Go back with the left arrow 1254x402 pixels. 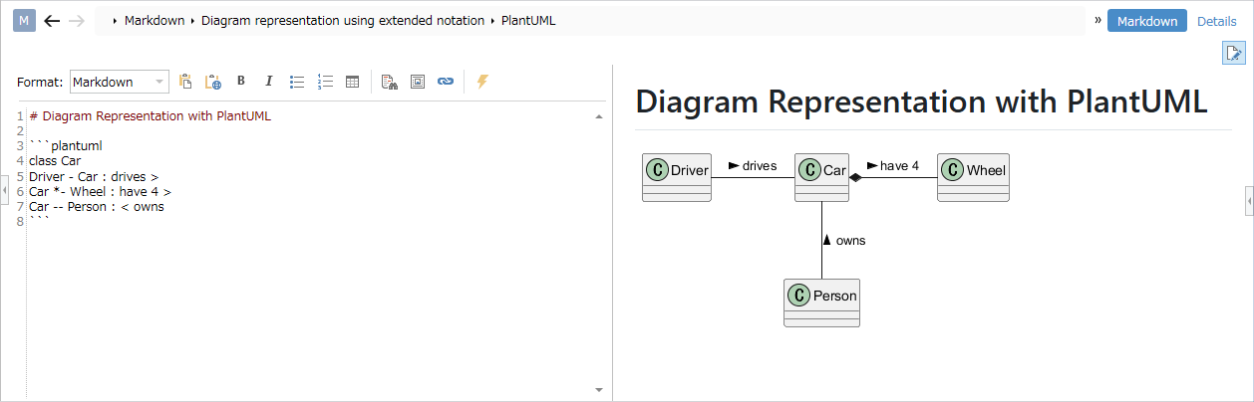coord(52,20)
